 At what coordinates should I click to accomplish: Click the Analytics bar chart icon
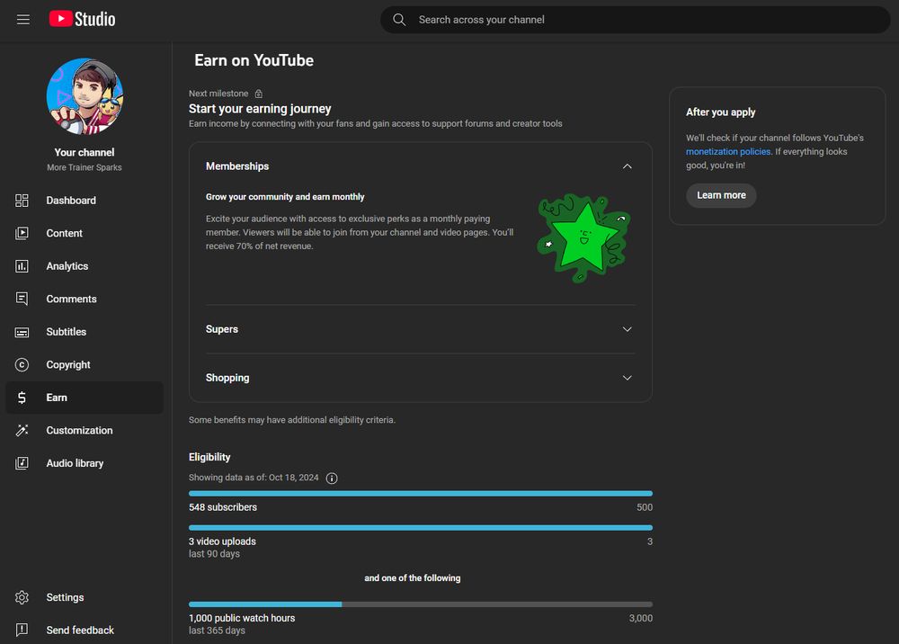click(22, 266)
